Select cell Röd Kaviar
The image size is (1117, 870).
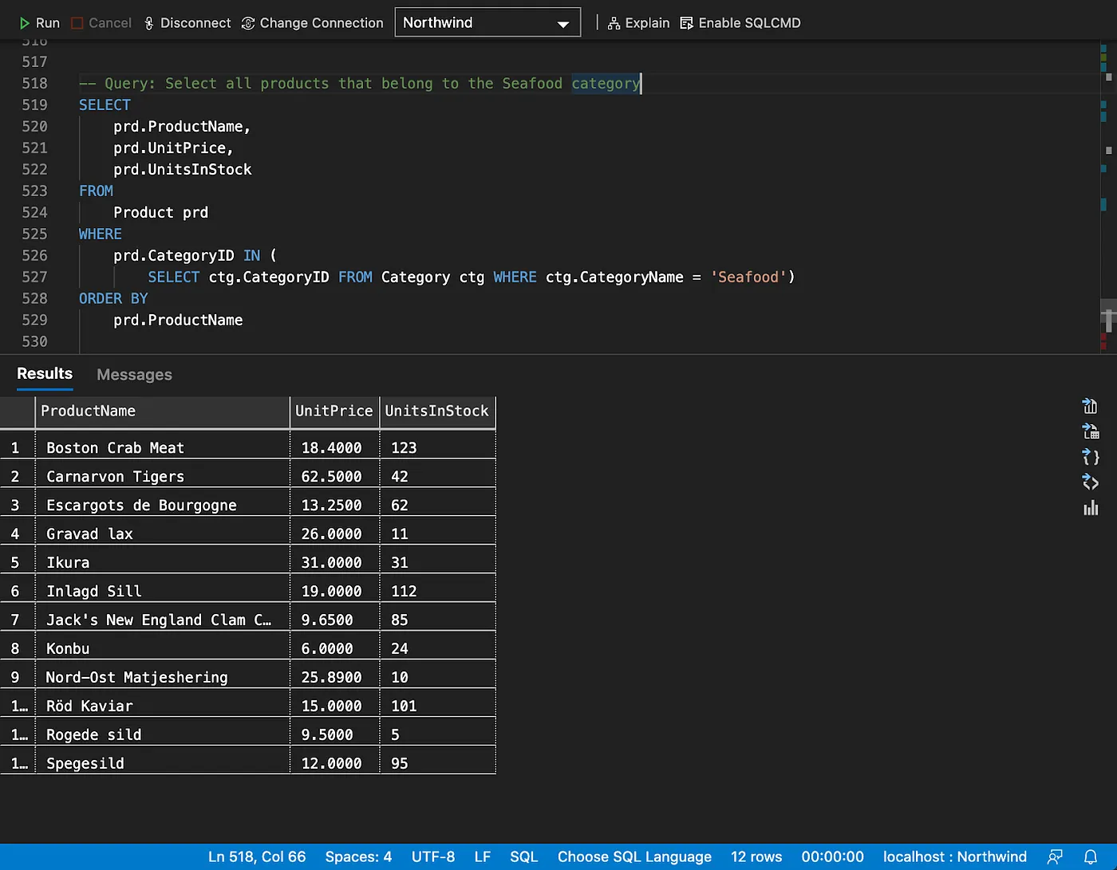[163, 706]
